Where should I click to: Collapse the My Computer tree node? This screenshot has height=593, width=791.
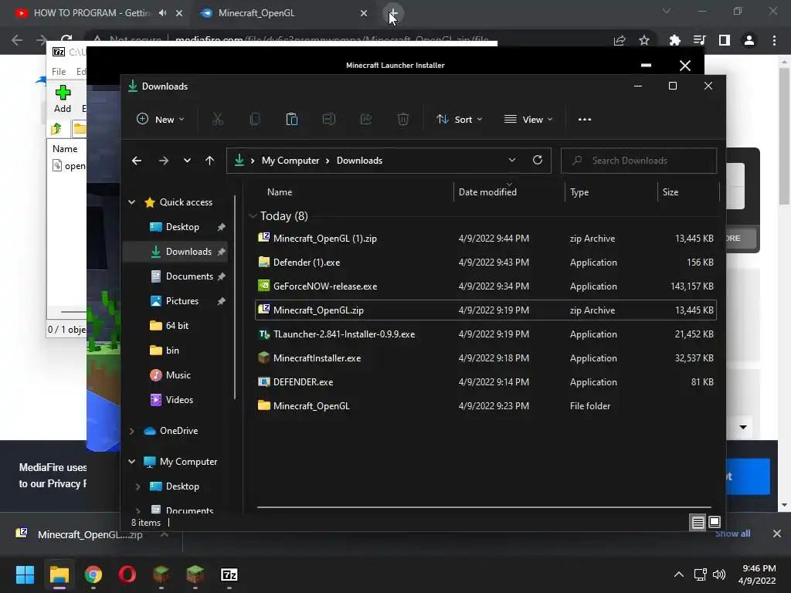tap(131, 462)
